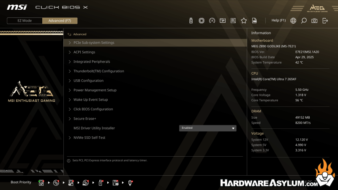Open the speedometer gauge icon
The width and height of the screenshot is (338, 190).
(x=212, y=20)
